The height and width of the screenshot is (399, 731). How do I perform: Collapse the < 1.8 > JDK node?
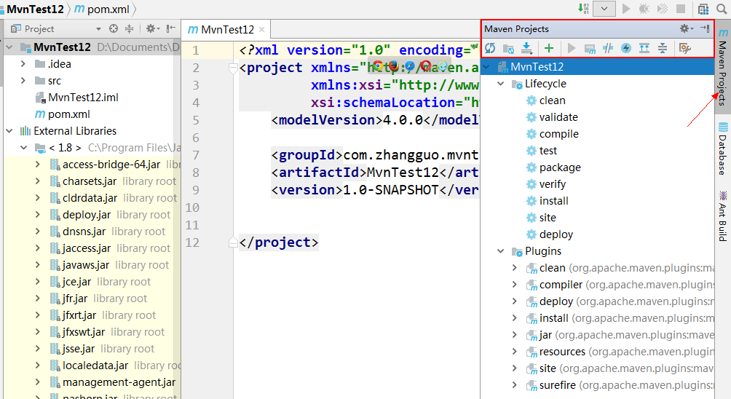tap(24, 148)
